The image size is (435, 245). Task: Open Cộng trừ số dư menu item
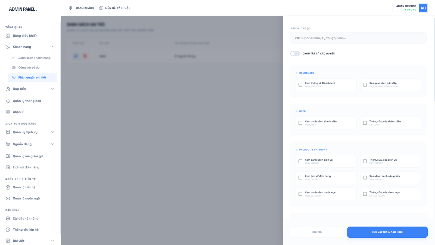29,68
